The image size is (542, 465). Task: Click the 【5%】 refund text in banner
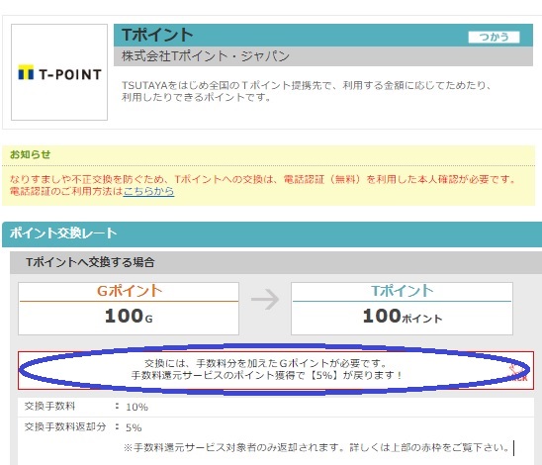(322, 375)
